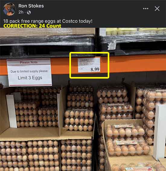Click the Please Note sign header

(x=29, y=62)
